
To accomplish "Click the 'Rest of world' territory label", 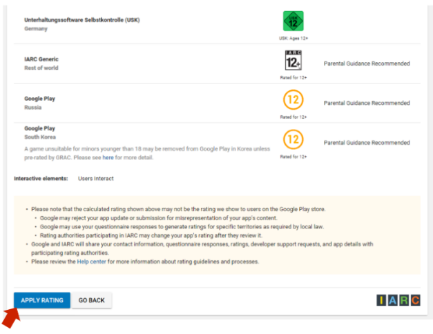I will click(41, 68).
